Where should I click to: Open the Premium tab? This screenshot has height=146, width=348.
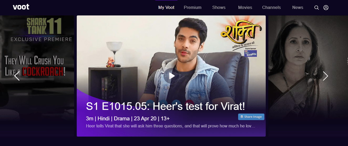[x=193, y=8]
